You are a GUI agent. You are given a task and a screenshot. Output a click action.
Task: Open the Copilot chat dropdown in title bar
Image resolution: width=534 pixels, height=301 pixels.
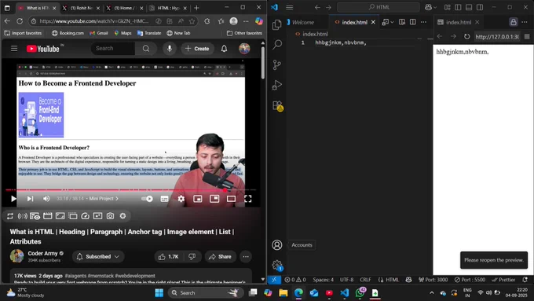[x=430, y=7]
